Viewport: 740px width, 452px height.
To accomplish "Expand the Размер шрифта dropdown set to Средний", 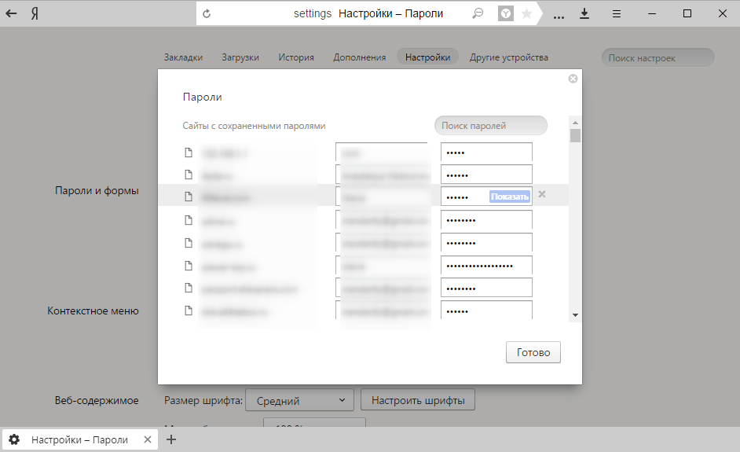I will (299, 401).
